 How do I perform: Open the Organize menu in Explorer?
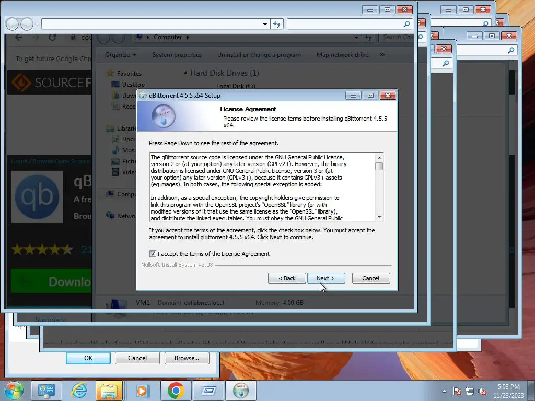click(x=121, y=55)
